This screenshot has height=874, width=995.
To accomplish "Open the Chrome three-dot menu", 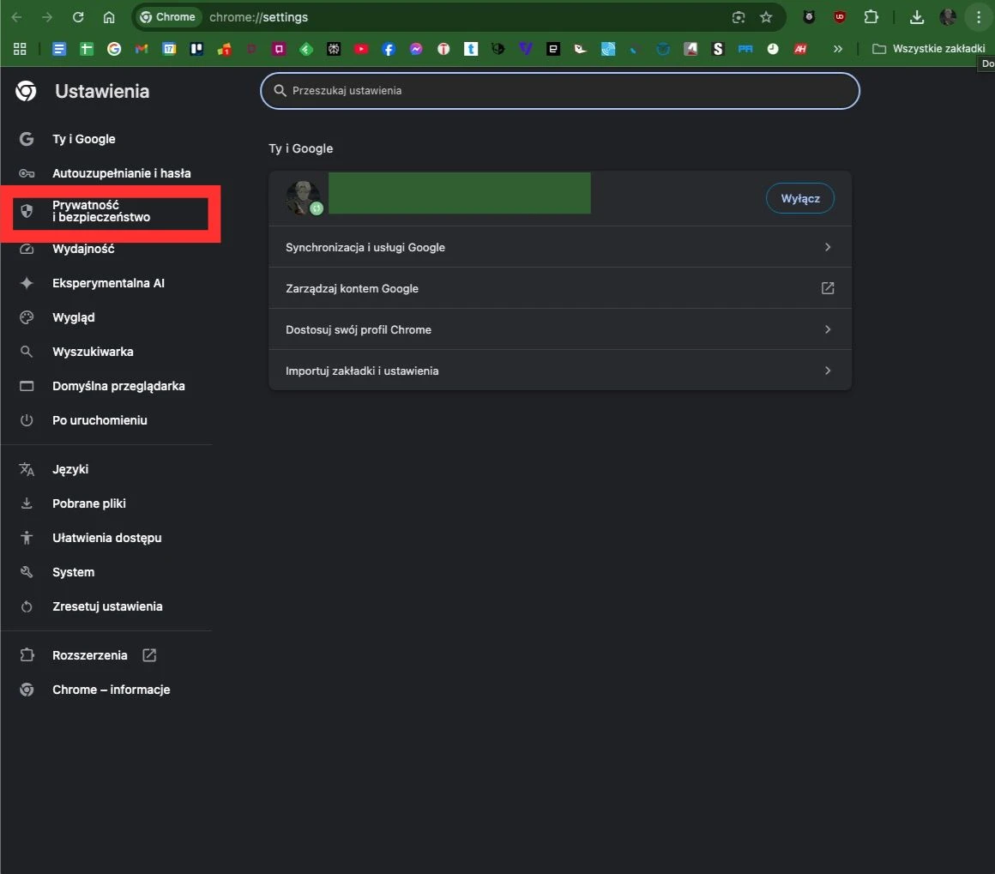I will [978, 17].
